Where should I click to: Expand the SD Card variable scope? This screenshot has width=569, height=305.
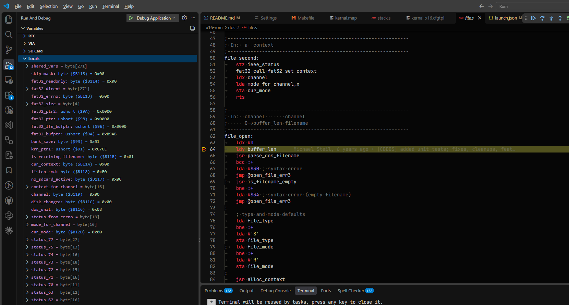coord(25,51)
